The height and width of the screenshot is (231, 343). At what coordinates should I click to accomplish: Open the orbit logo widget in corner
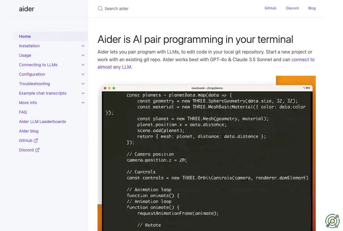(332, 221)
